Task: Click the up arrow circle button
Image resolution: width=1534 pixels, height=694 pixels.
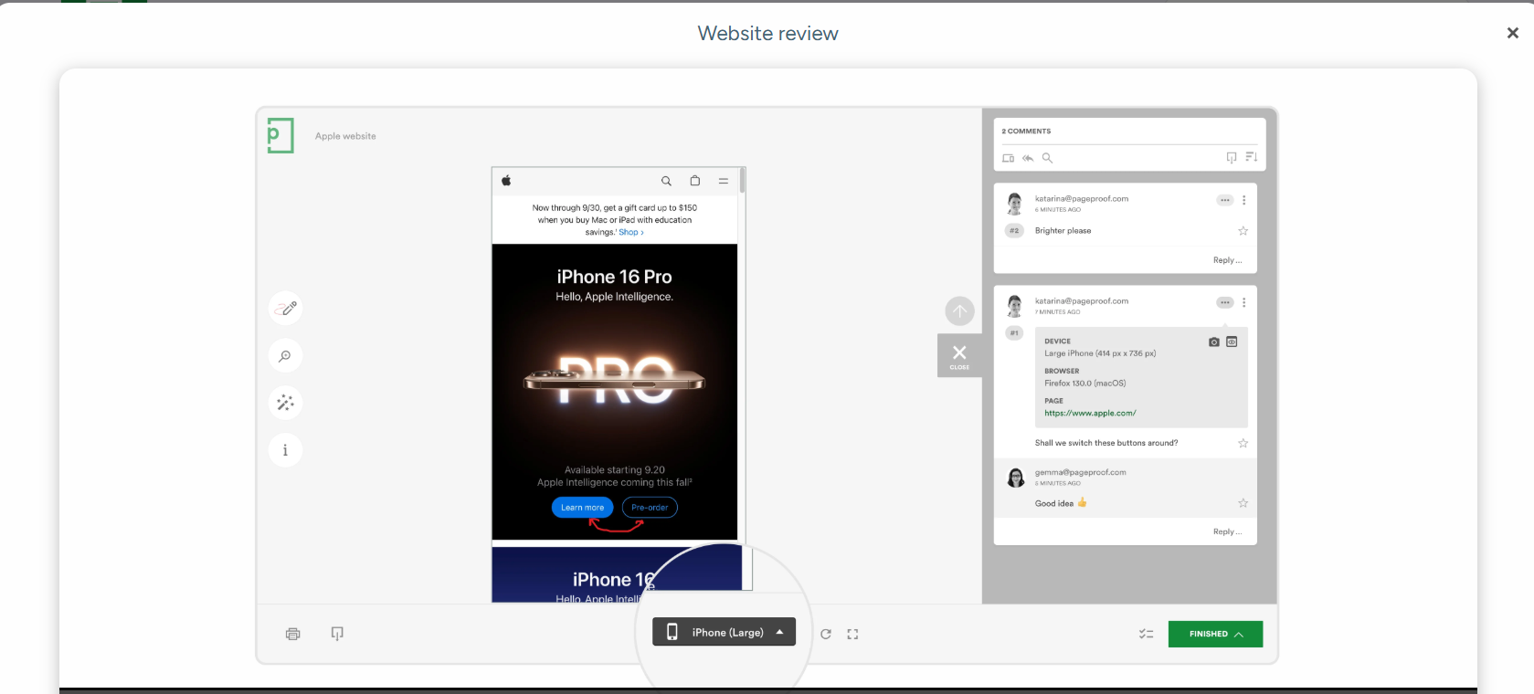Action: point(959,311)
